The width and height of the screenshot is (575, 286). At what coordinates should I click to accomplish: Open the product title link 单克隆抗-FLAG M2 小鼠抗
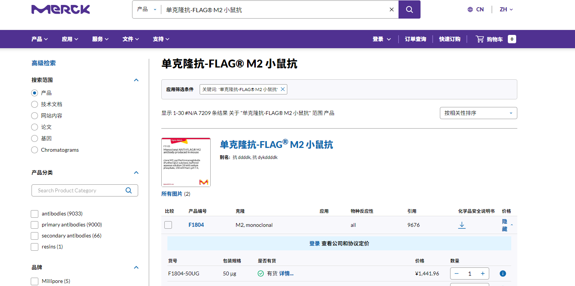[x=276, y=144]
